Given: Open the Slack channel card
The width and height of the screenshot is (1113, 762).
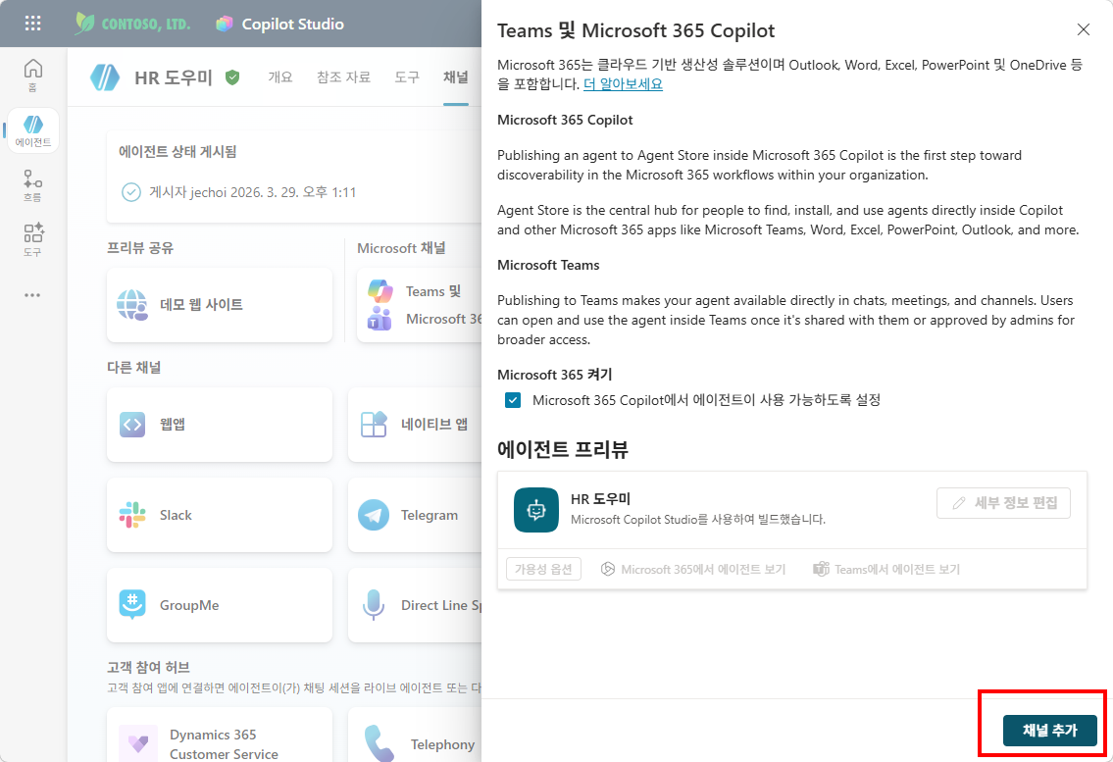Looking at the screenshot, I should tap(220, 515).
